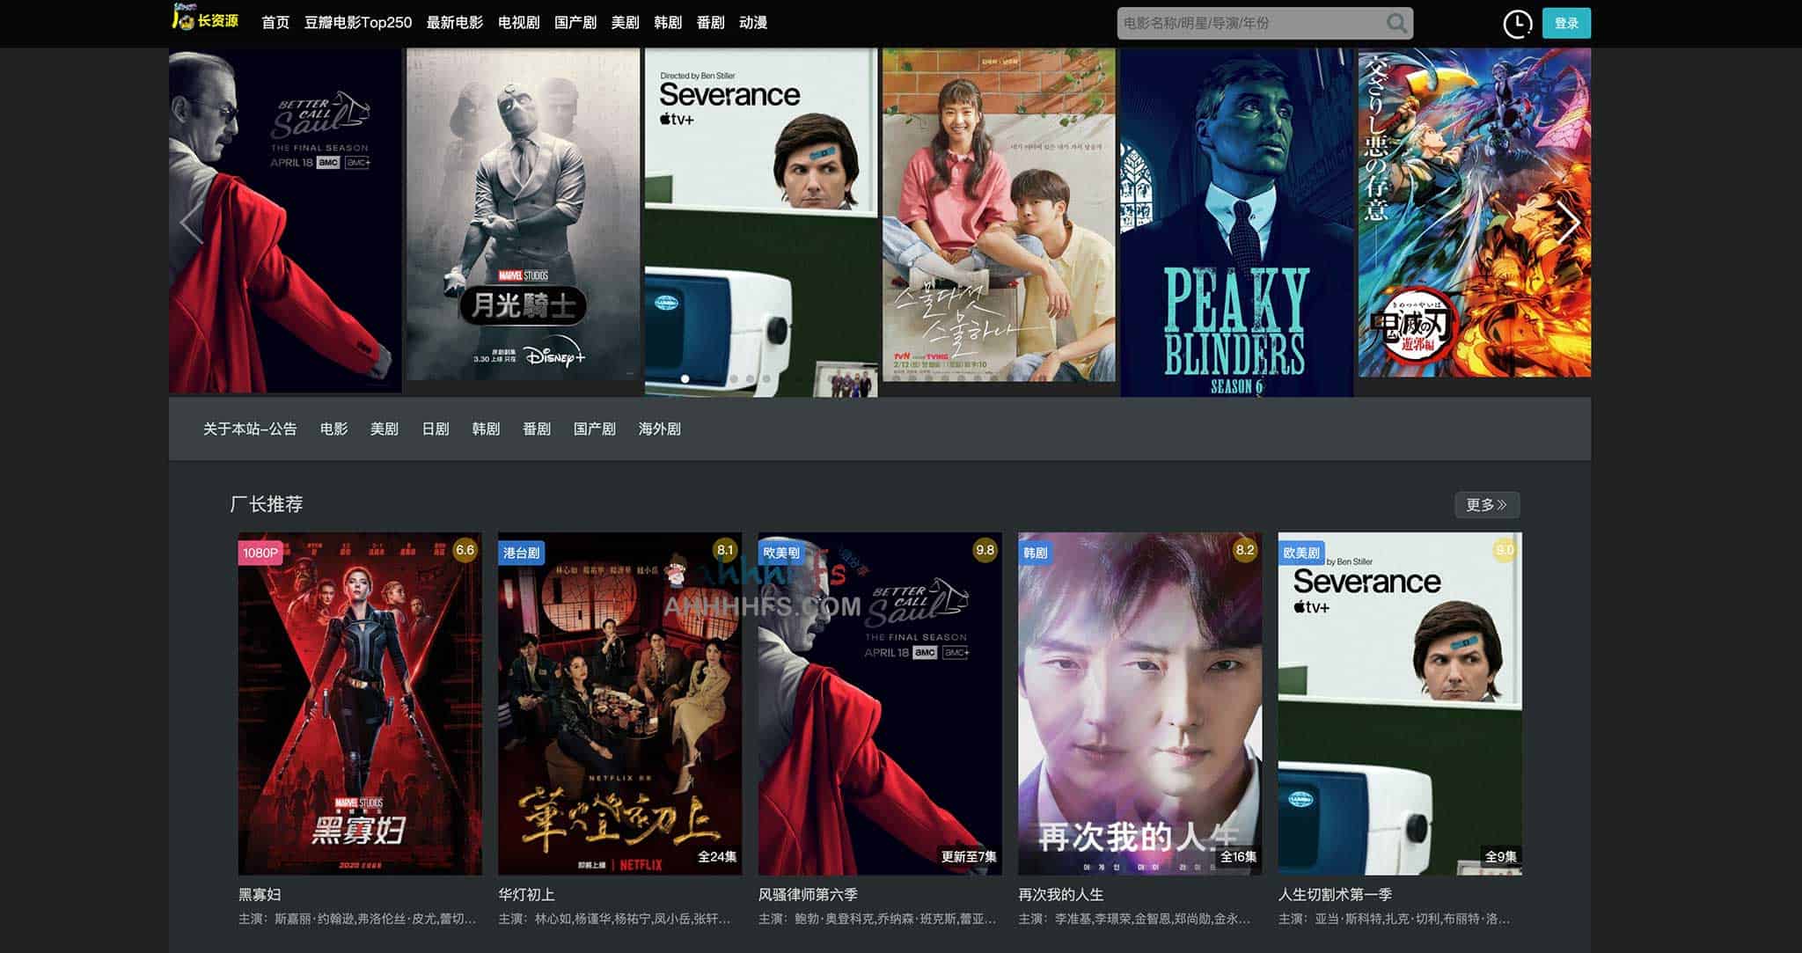Open 最新电影 in the top navigation
The height and width of the screenshot is (953, 1802).
pos(455,23)
